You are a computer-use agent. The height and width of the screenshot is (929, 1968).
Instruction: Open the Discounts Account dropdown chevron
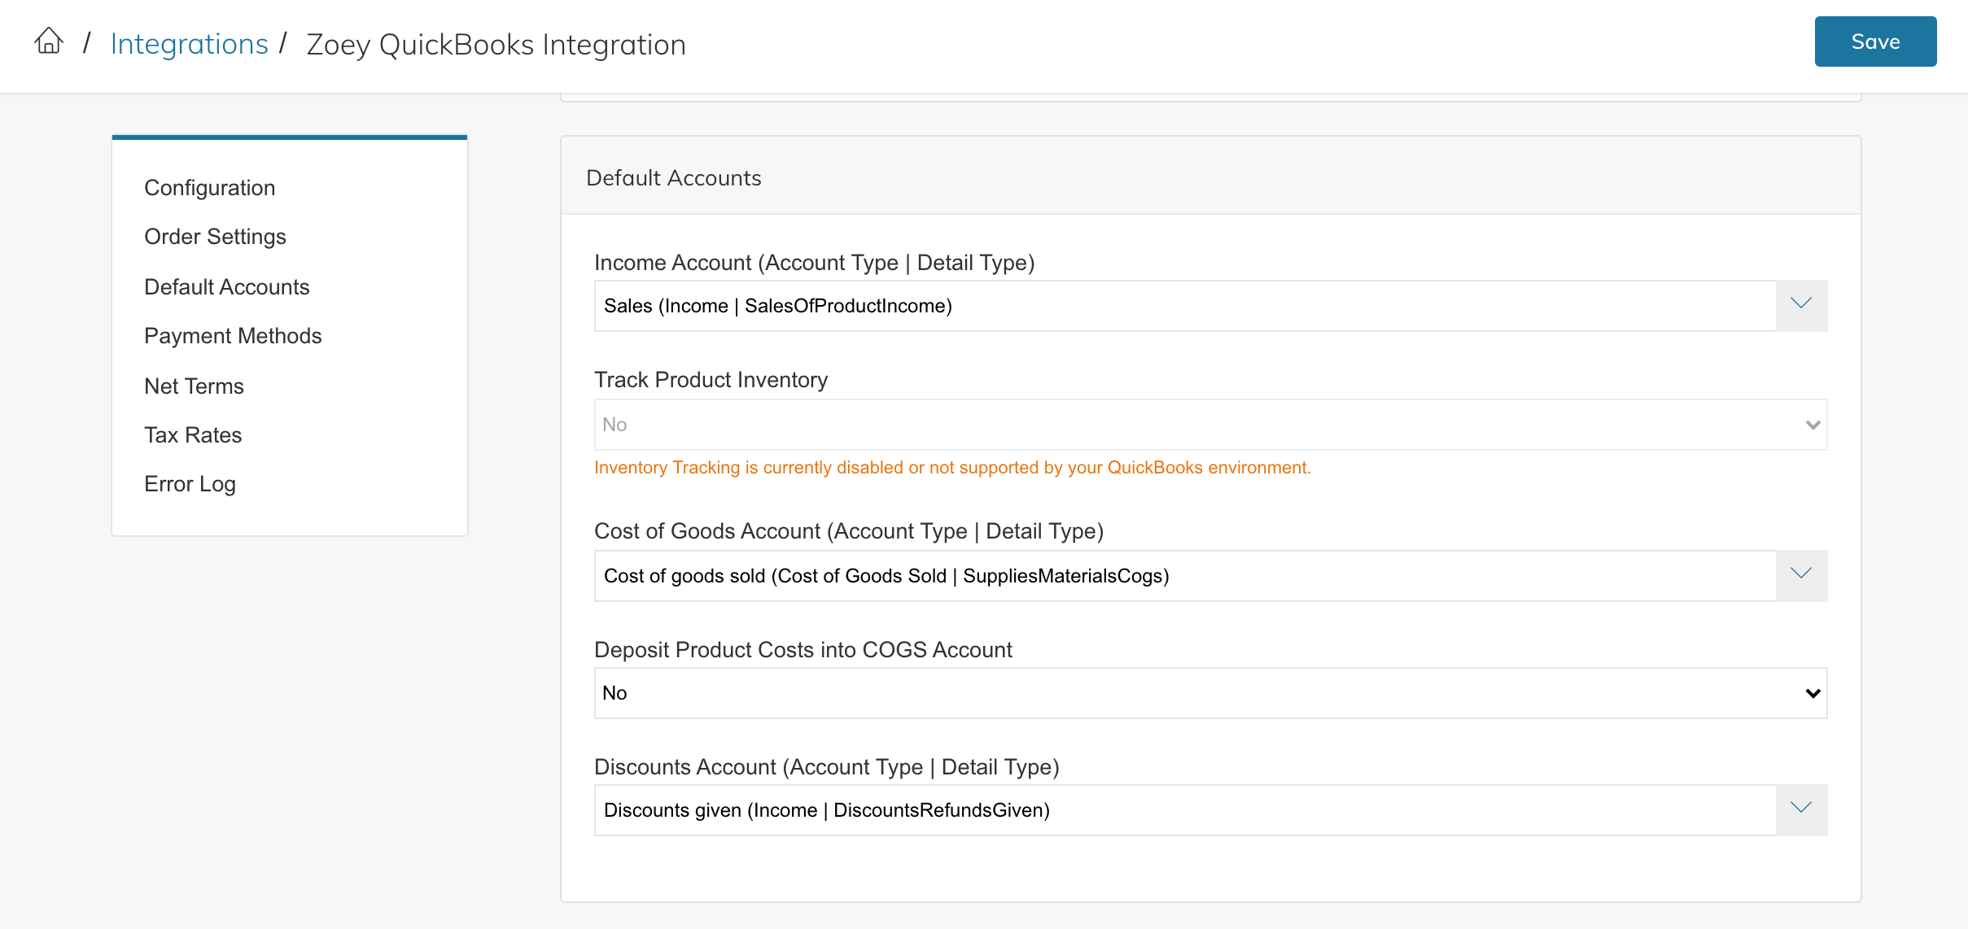(1801, 809)
